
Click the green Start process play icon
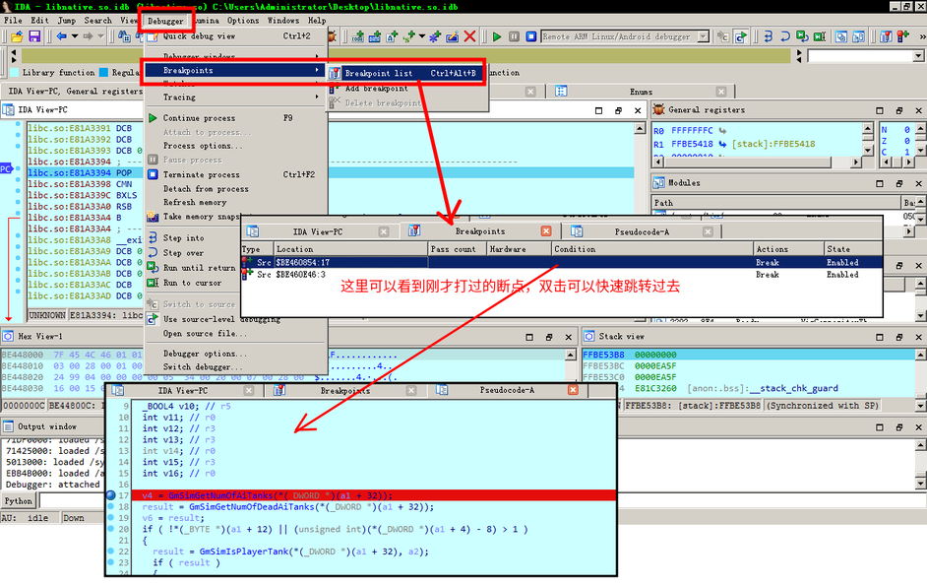tap(497, 36)
